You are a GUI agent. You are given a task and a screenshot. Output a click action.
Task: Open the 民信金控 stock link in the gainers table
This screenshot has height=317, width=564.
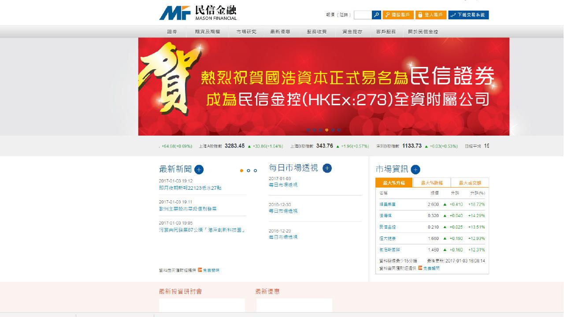(388, 227)
